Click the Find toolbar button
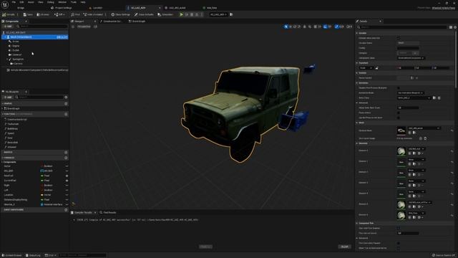This screenshot has width=458, height=258. [x=75, y=14]
